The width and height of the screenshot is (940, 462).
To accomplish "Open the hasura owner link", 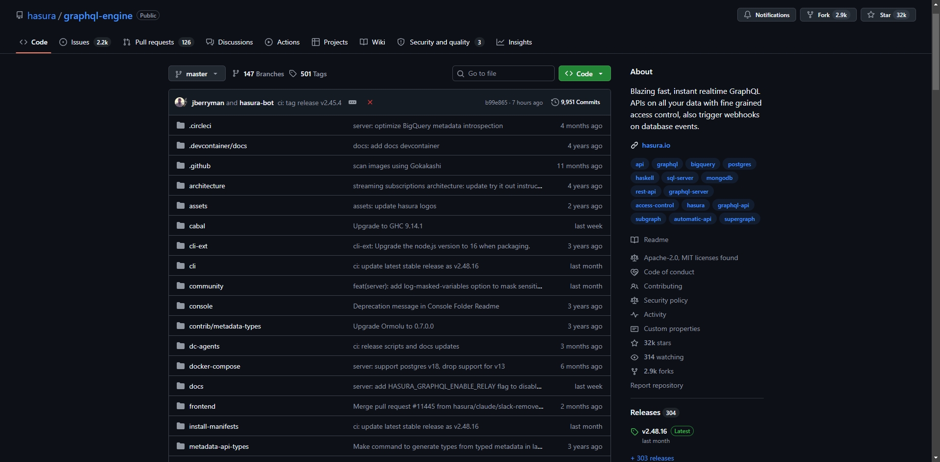I will click(x=42, y=16).
